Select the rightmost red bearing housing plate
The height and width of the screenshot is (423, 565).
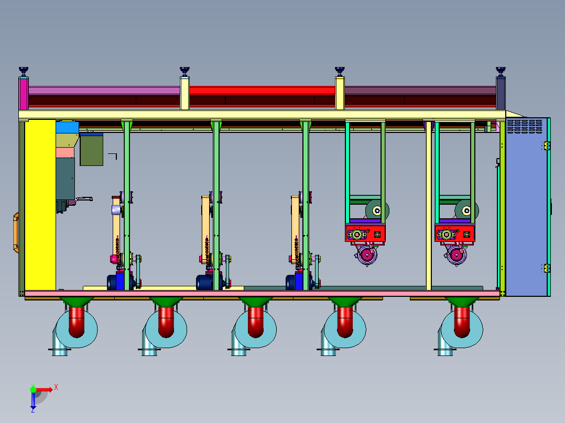point(455,233)
